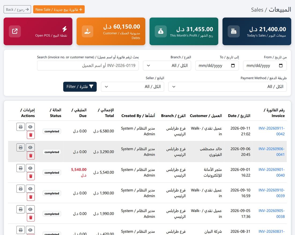
Task: Open the This Month's Profit card
Action: tap(184, 31)
